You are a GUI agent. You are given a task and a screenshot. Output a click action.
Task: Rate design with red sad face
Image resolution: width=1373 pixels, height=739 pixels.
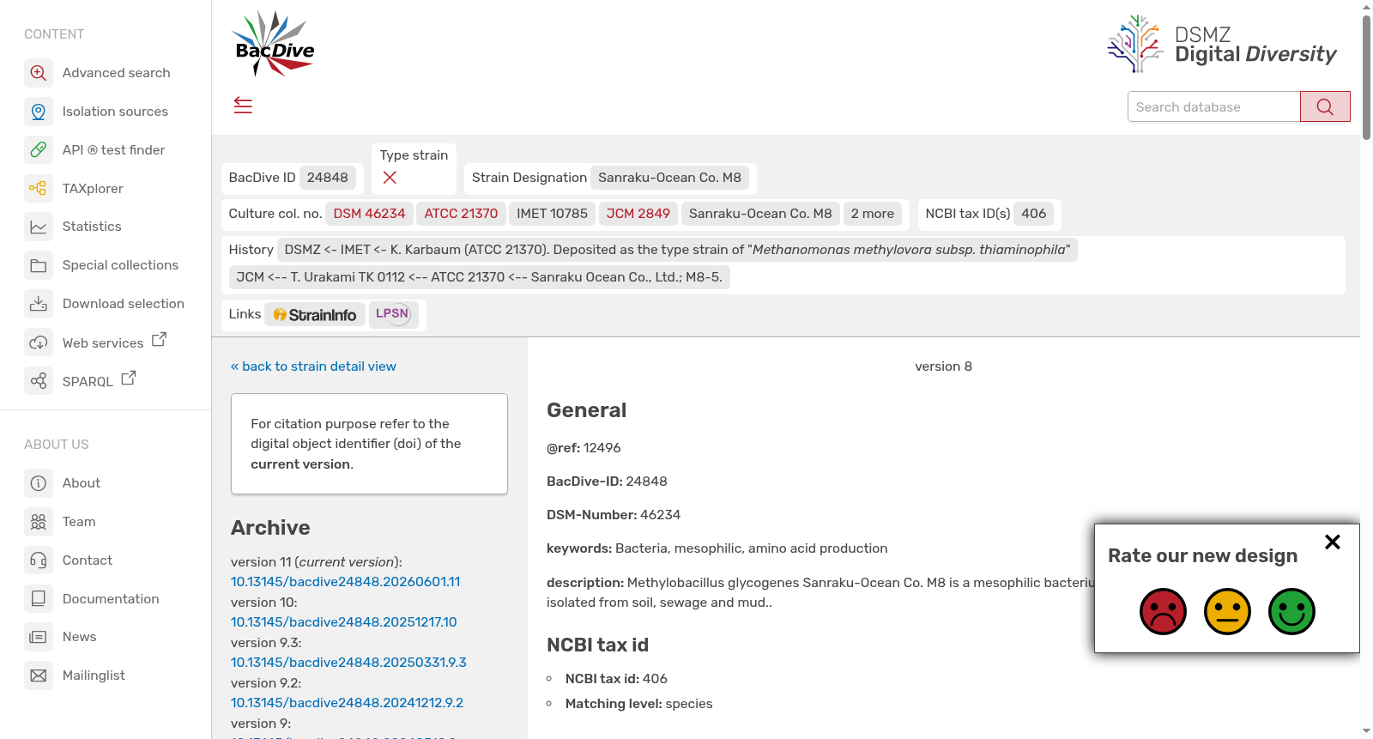[x=1163, y=611]
